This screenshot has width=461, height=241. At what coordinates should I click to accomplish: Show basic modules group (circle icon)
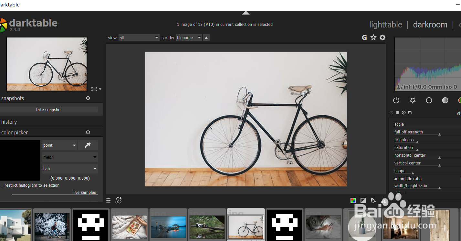click(x=429, y=100)
